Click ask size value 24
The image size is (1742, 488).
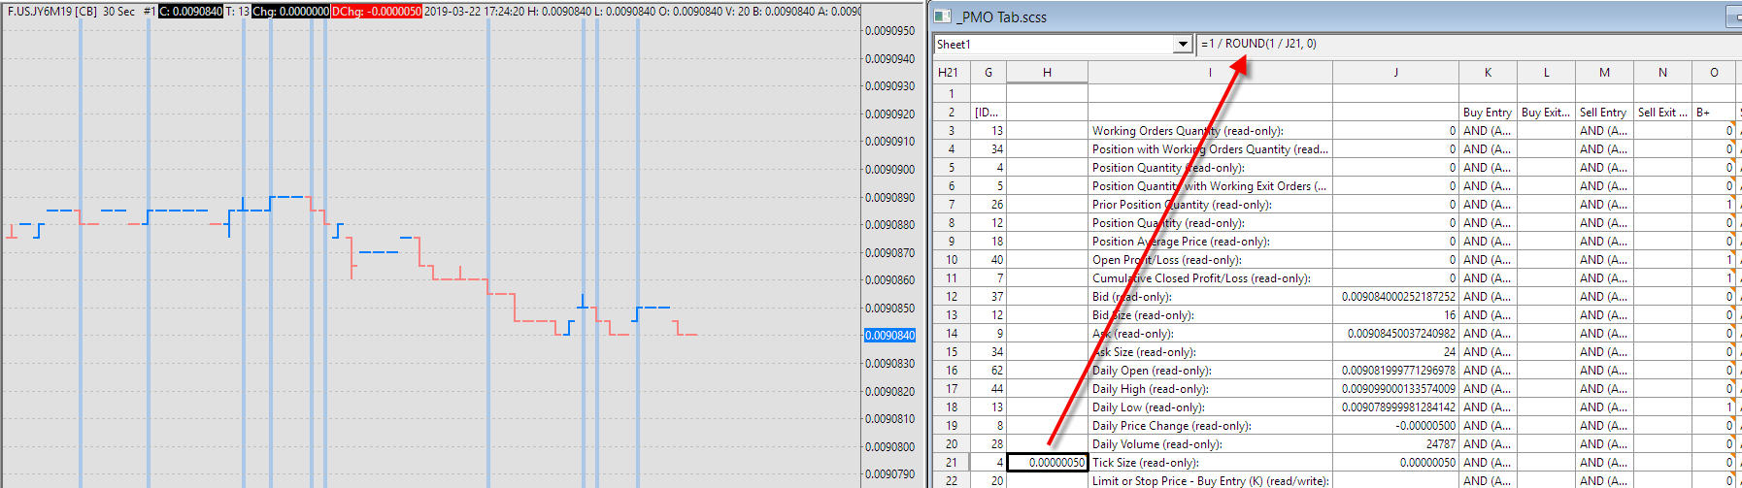(x=1395, y=352)
